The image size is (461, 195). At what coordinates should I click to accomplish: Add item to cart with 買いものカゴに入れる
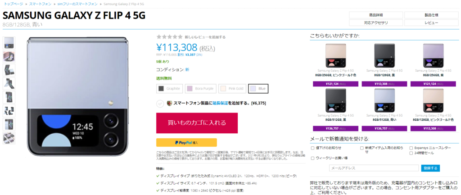coord(197,122)
